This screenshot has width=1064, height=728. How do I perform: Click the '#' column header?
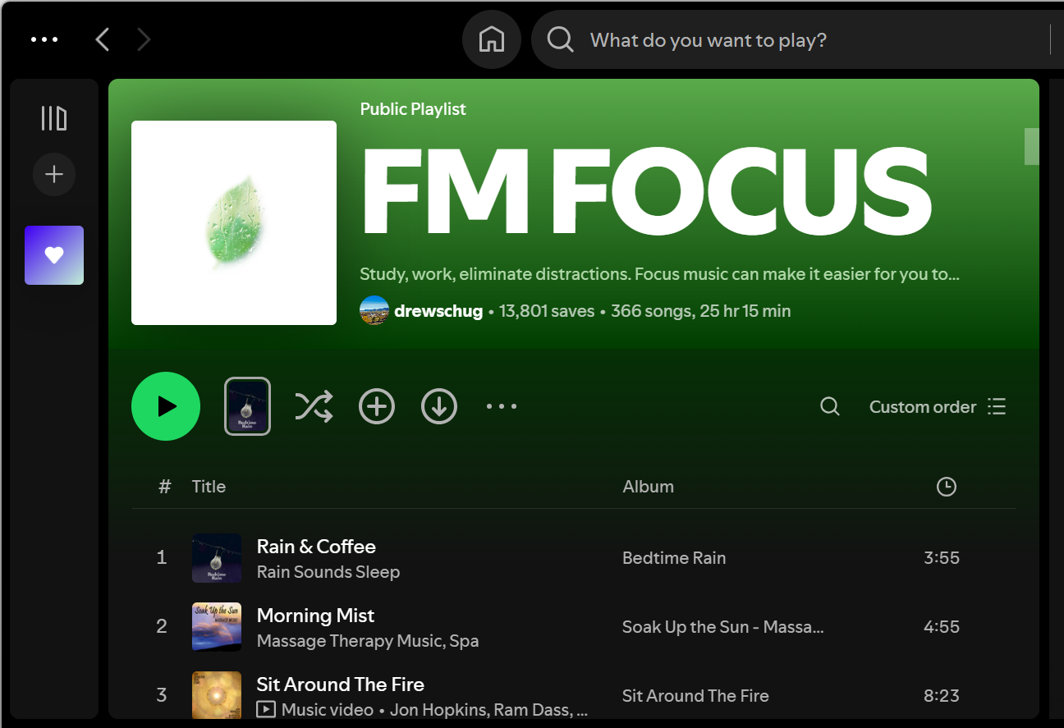(x=165, y=487)
